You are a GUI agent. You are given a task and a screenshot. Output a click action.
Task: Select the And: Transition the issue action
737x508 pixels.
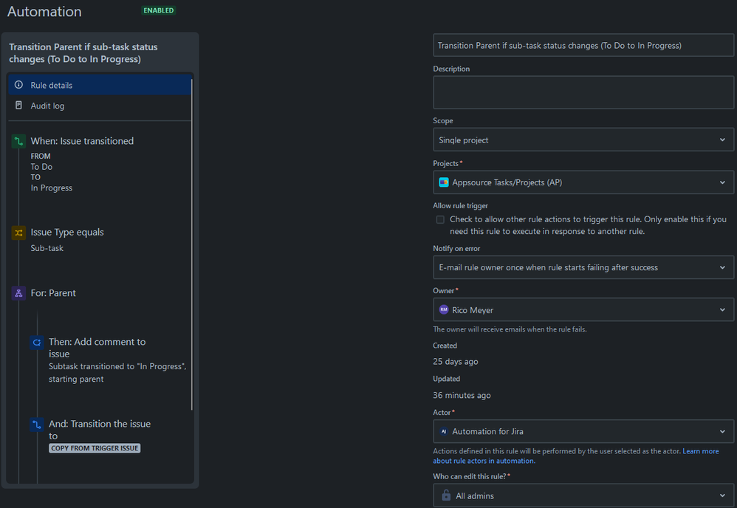[x=100, y=430]
